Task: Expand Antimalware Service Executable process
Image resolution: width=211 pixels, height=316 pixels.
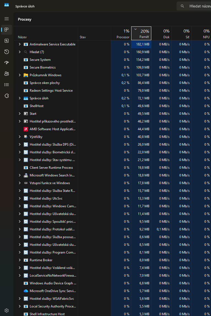Action: pos(20,44)
